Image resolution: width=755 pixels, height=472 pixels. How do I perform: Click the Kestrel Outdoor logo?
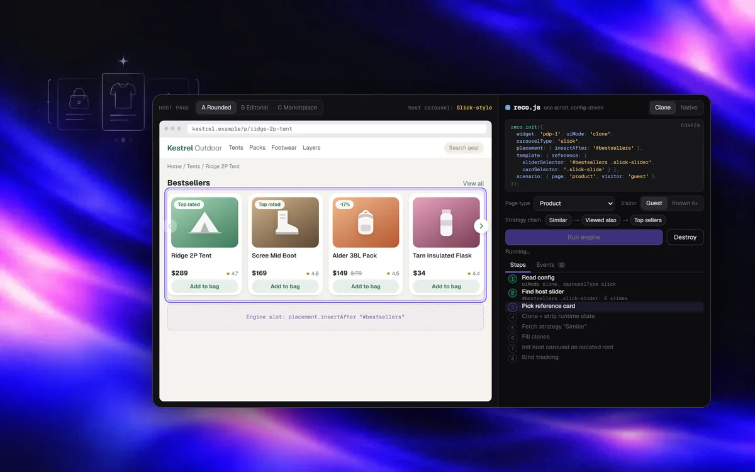194,148
